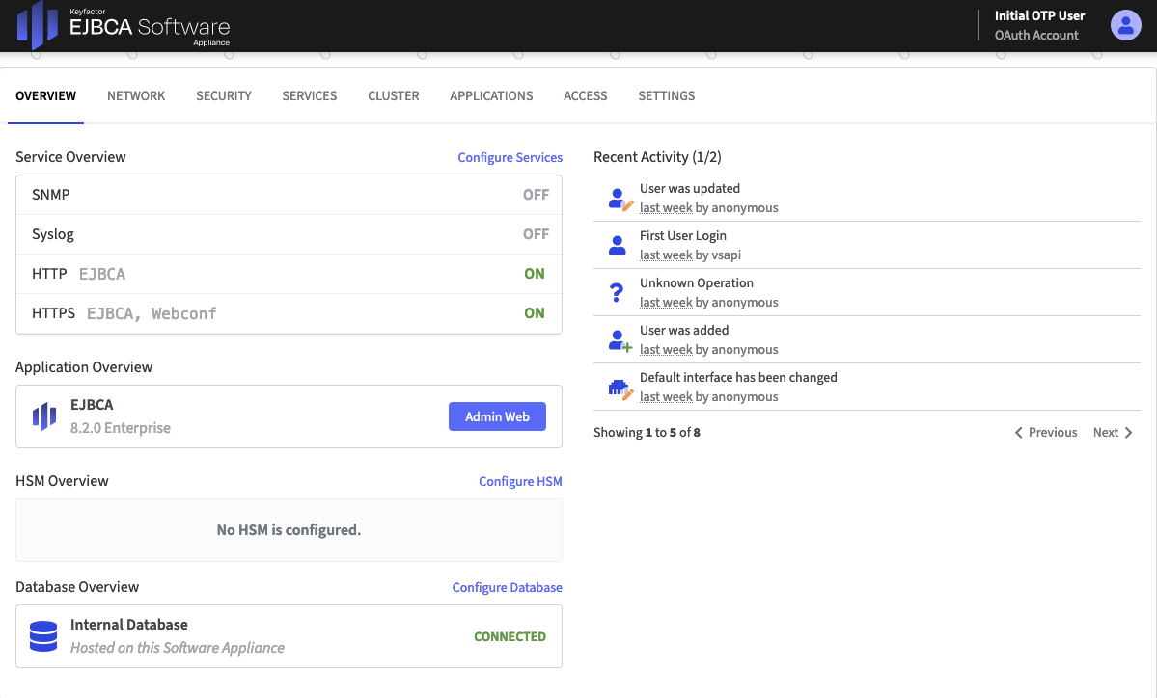Open the Settings tab
Viewport: 1157px width, 698px height.
[x=667, y=96]
